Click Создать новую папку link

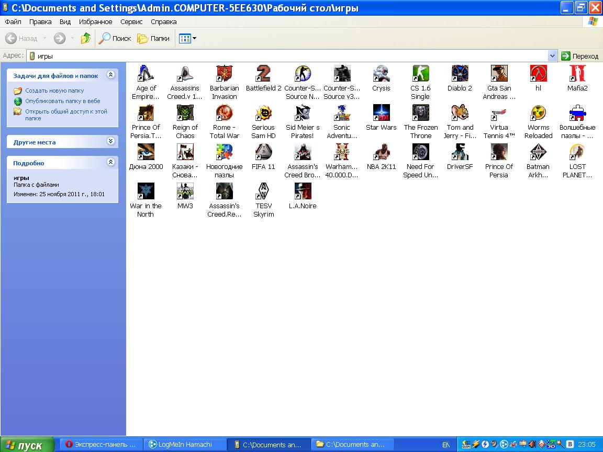[x=54, y=91]
